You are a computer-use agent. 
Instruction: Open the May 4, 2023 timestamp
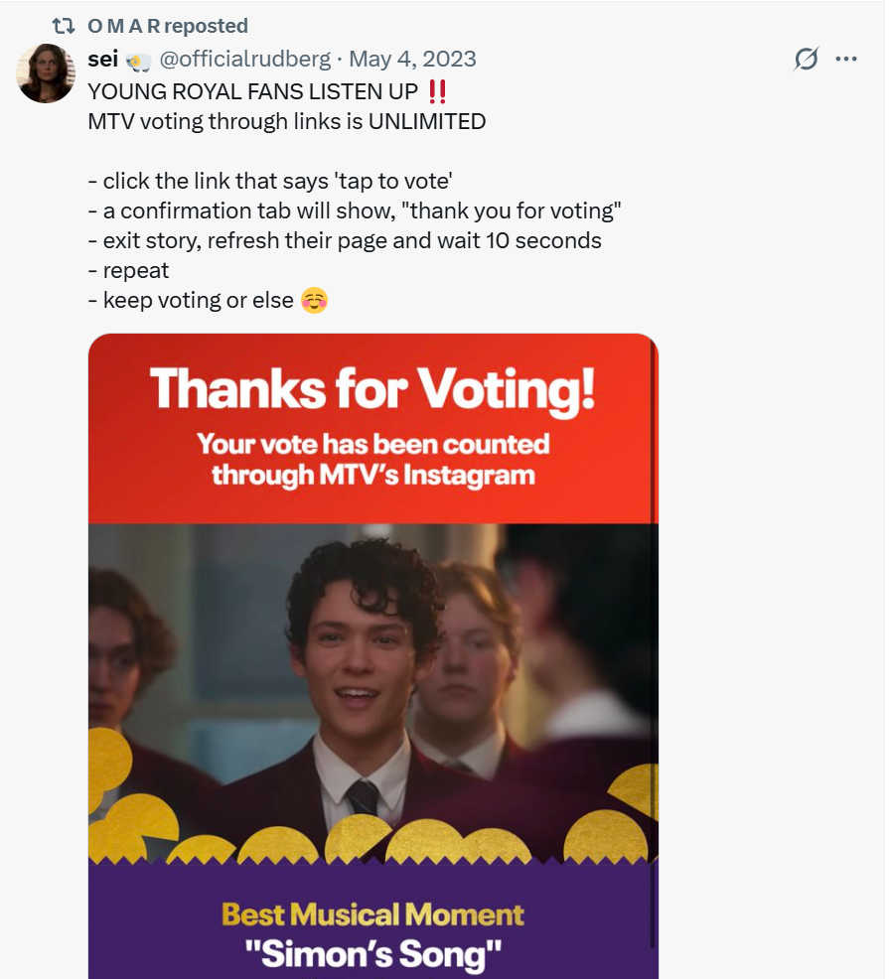click(412, 60)
